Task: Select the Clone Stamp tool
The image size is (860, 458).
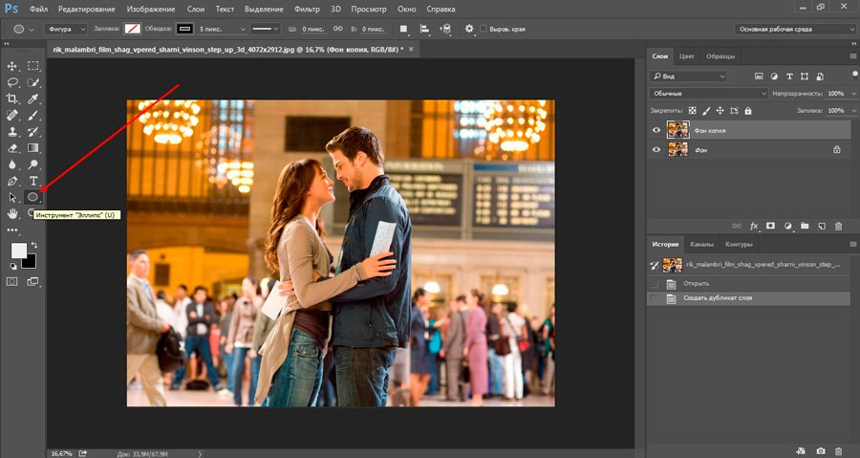Action: tap(12, 132)
